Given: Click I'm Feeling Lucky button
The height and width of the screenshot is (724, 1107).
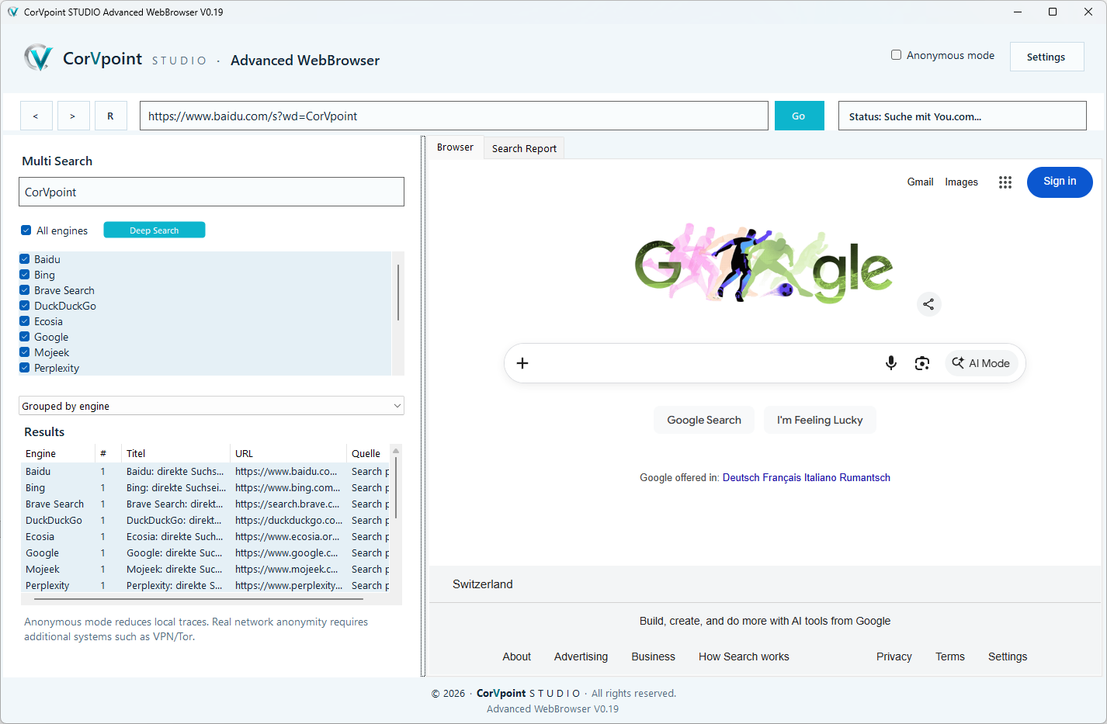Looking at the screenshot, I should coord(820,420).
